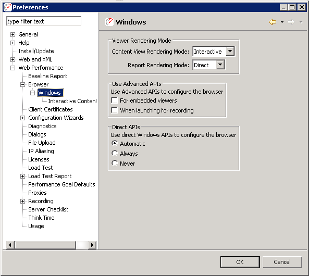Click the yellow back navigation arrow

pos(273,22)
